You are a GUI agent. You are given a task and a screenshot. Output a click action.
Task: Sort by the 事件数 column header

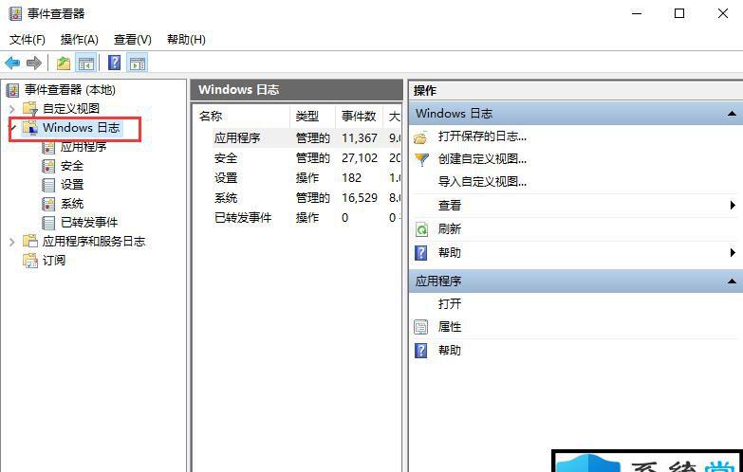coord(360,116)
